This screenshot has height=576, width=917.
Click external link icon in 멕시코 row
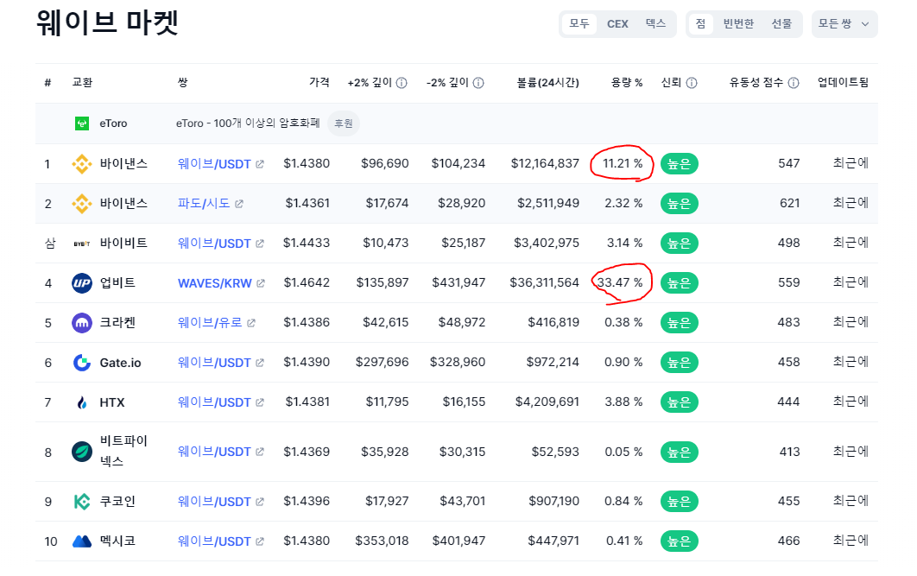click(260, 542)
